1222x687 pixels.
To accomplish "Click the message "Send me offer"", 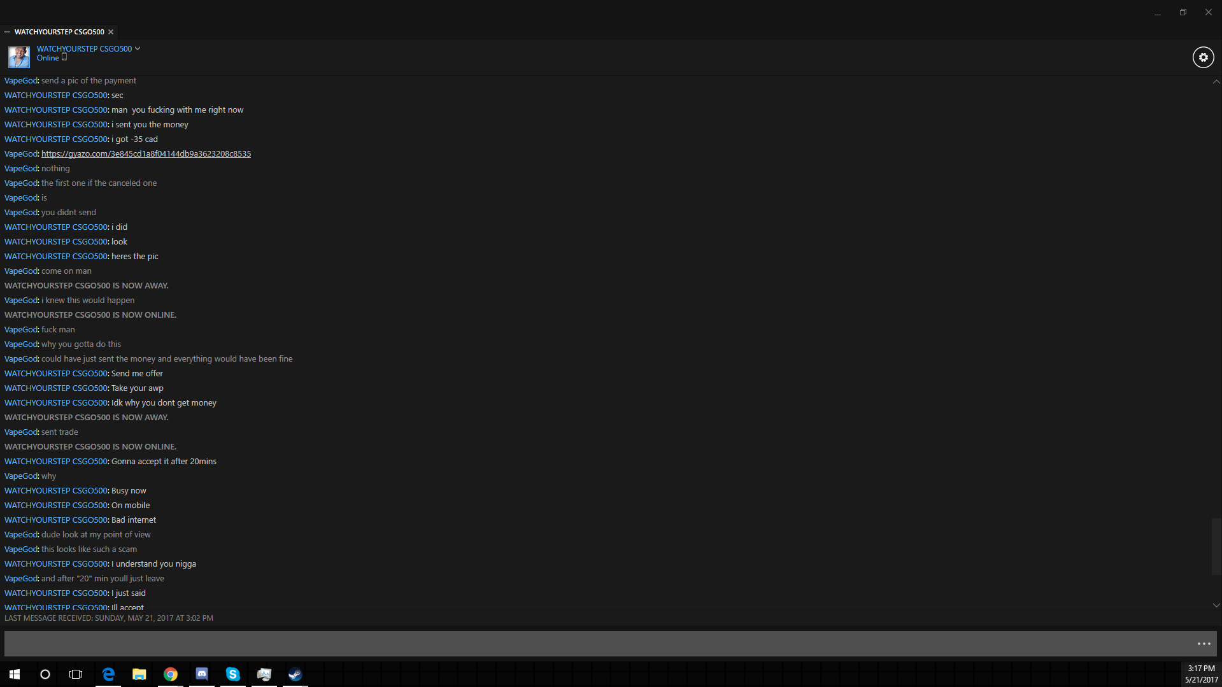I will tap(137, 374).
